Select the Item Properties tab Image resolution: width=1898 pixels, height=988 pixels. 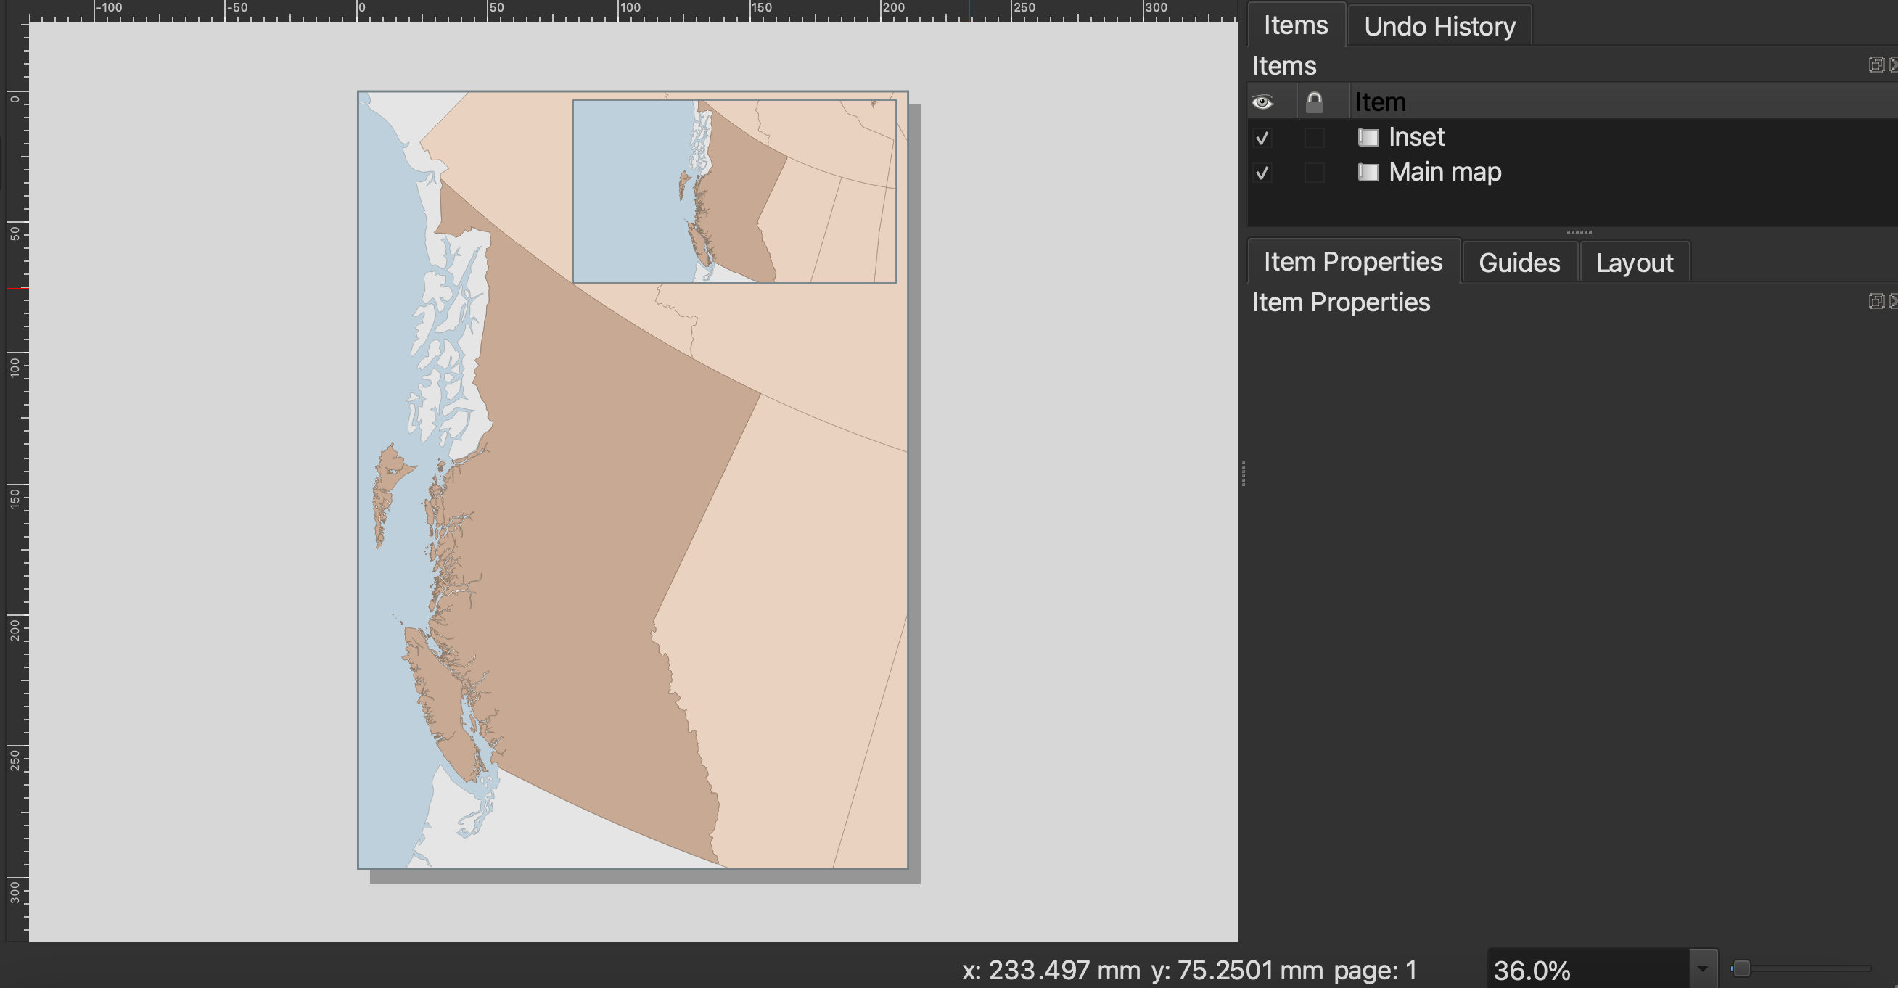click(1353, 262)
